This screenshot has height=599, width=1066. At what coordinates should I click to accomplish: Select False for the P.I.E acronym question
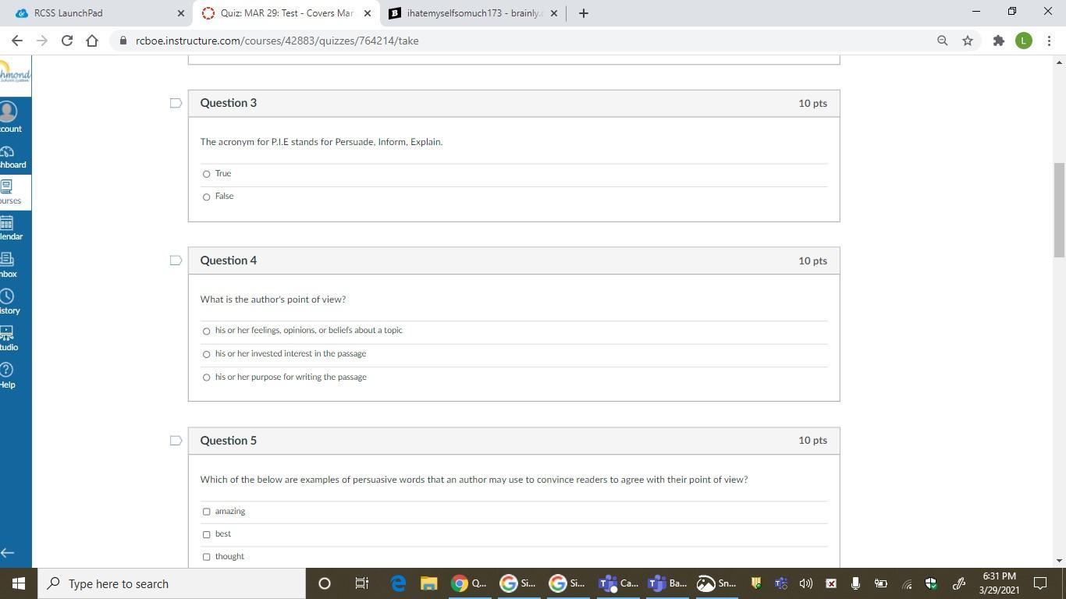tap(206, 197)
